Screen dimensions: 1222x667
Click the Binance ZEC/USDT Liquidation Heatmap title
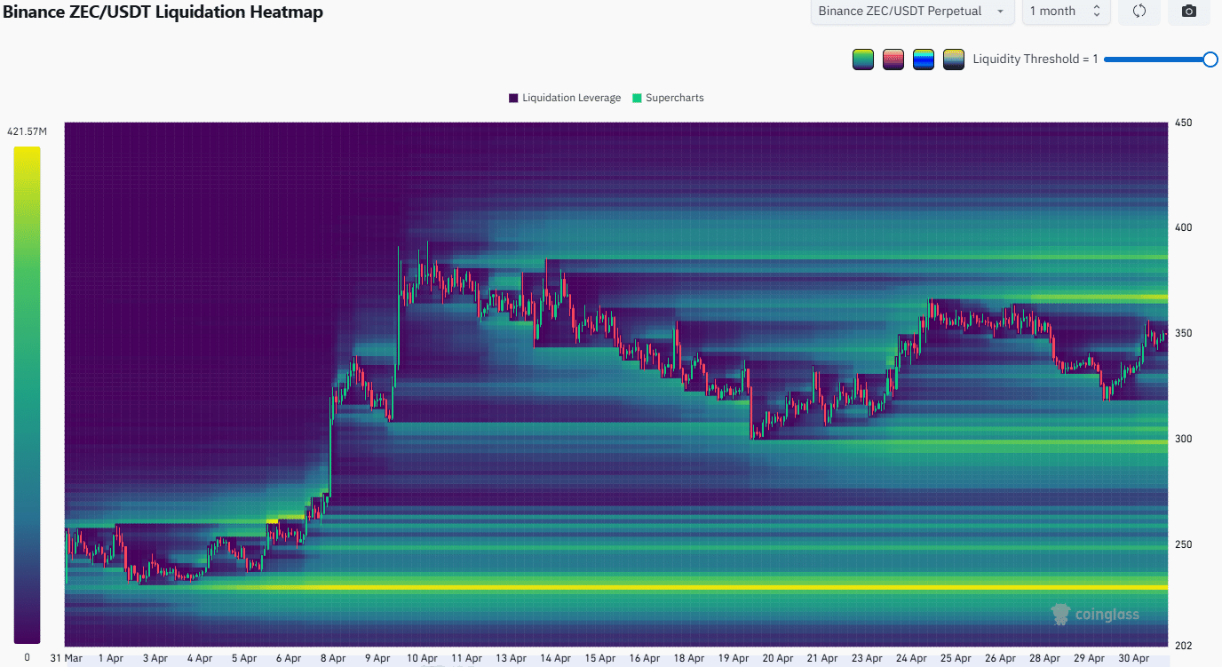pyautogui.click(x=163, y=12)
